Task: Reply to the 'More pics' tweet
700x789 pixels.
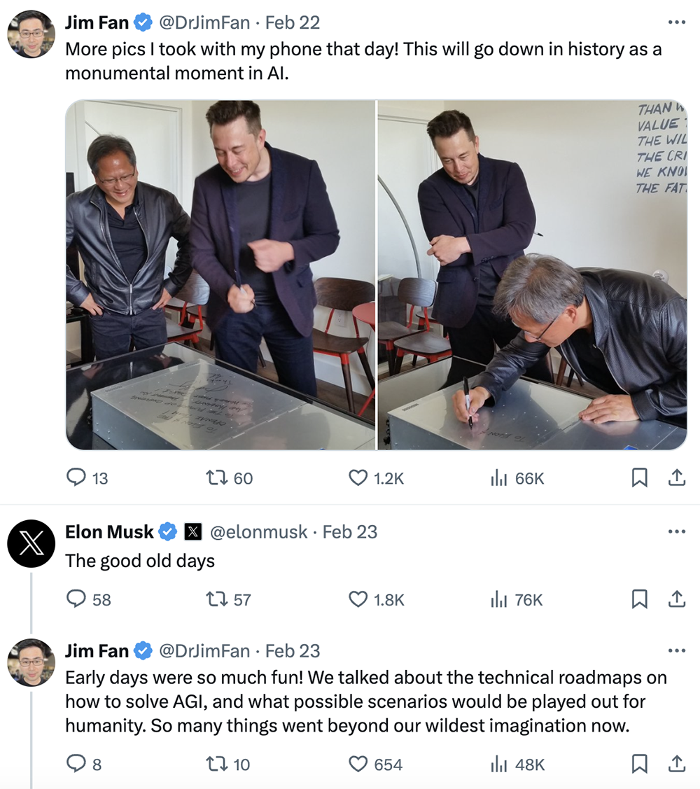Action: (76, 478)
